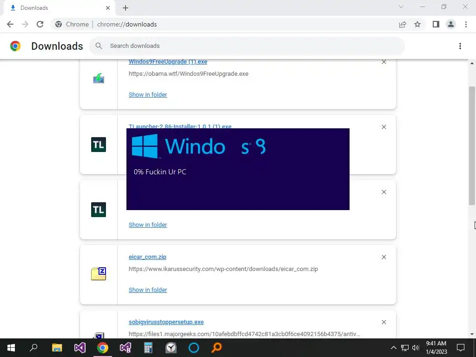
Task: Click the Chrome taskbar icon
Action: (x=103, y=348)
